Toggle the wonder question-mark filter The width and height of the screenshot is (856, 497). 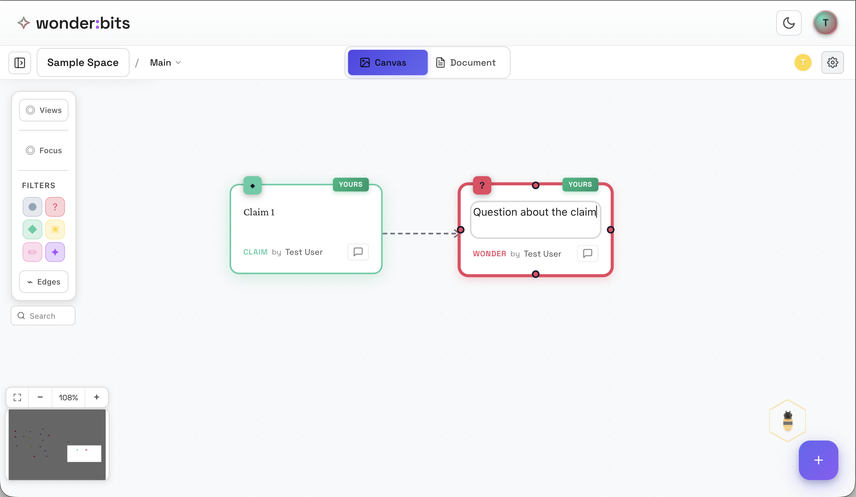pyautogui.click(x=55, y=207)
